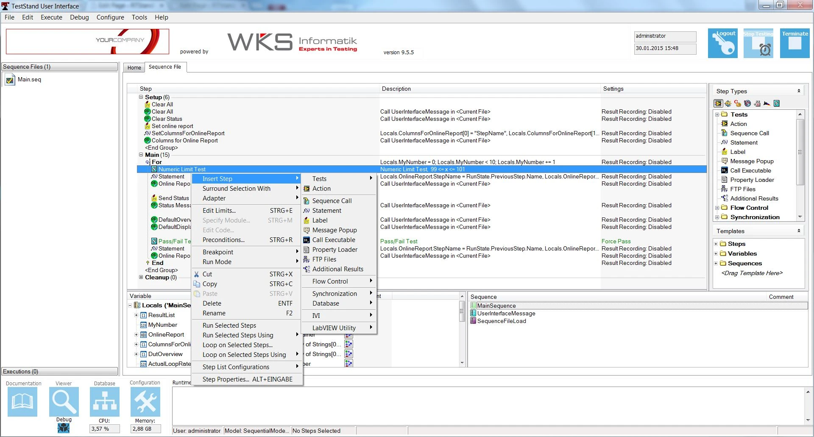The image size is (814, 437).
Task: Click the Call Executable icon in Step Types panel
Action: click(x=725, y=170)
